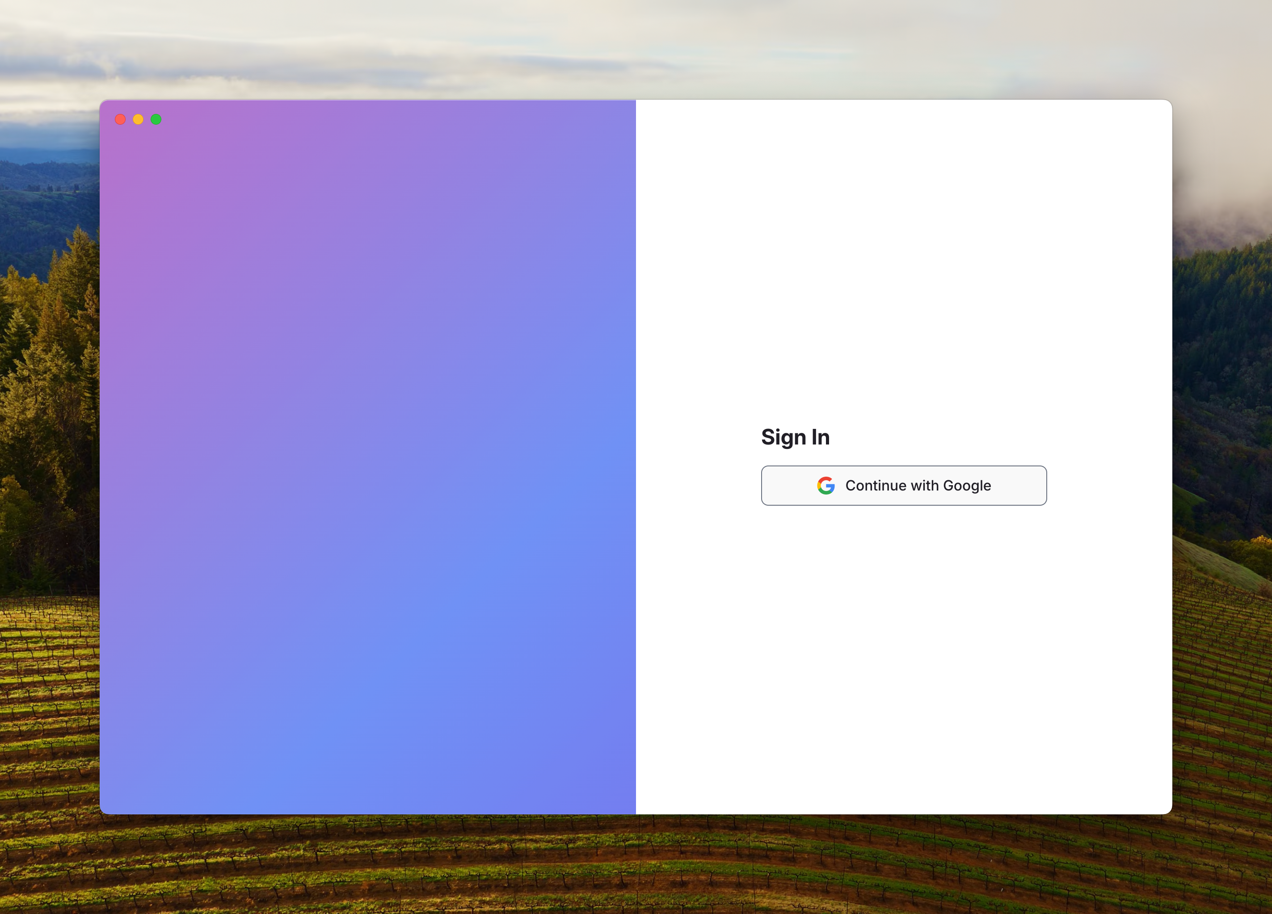Enter fullscreen with the green button
1272x914 pixels.
click(x=156, y=119)
